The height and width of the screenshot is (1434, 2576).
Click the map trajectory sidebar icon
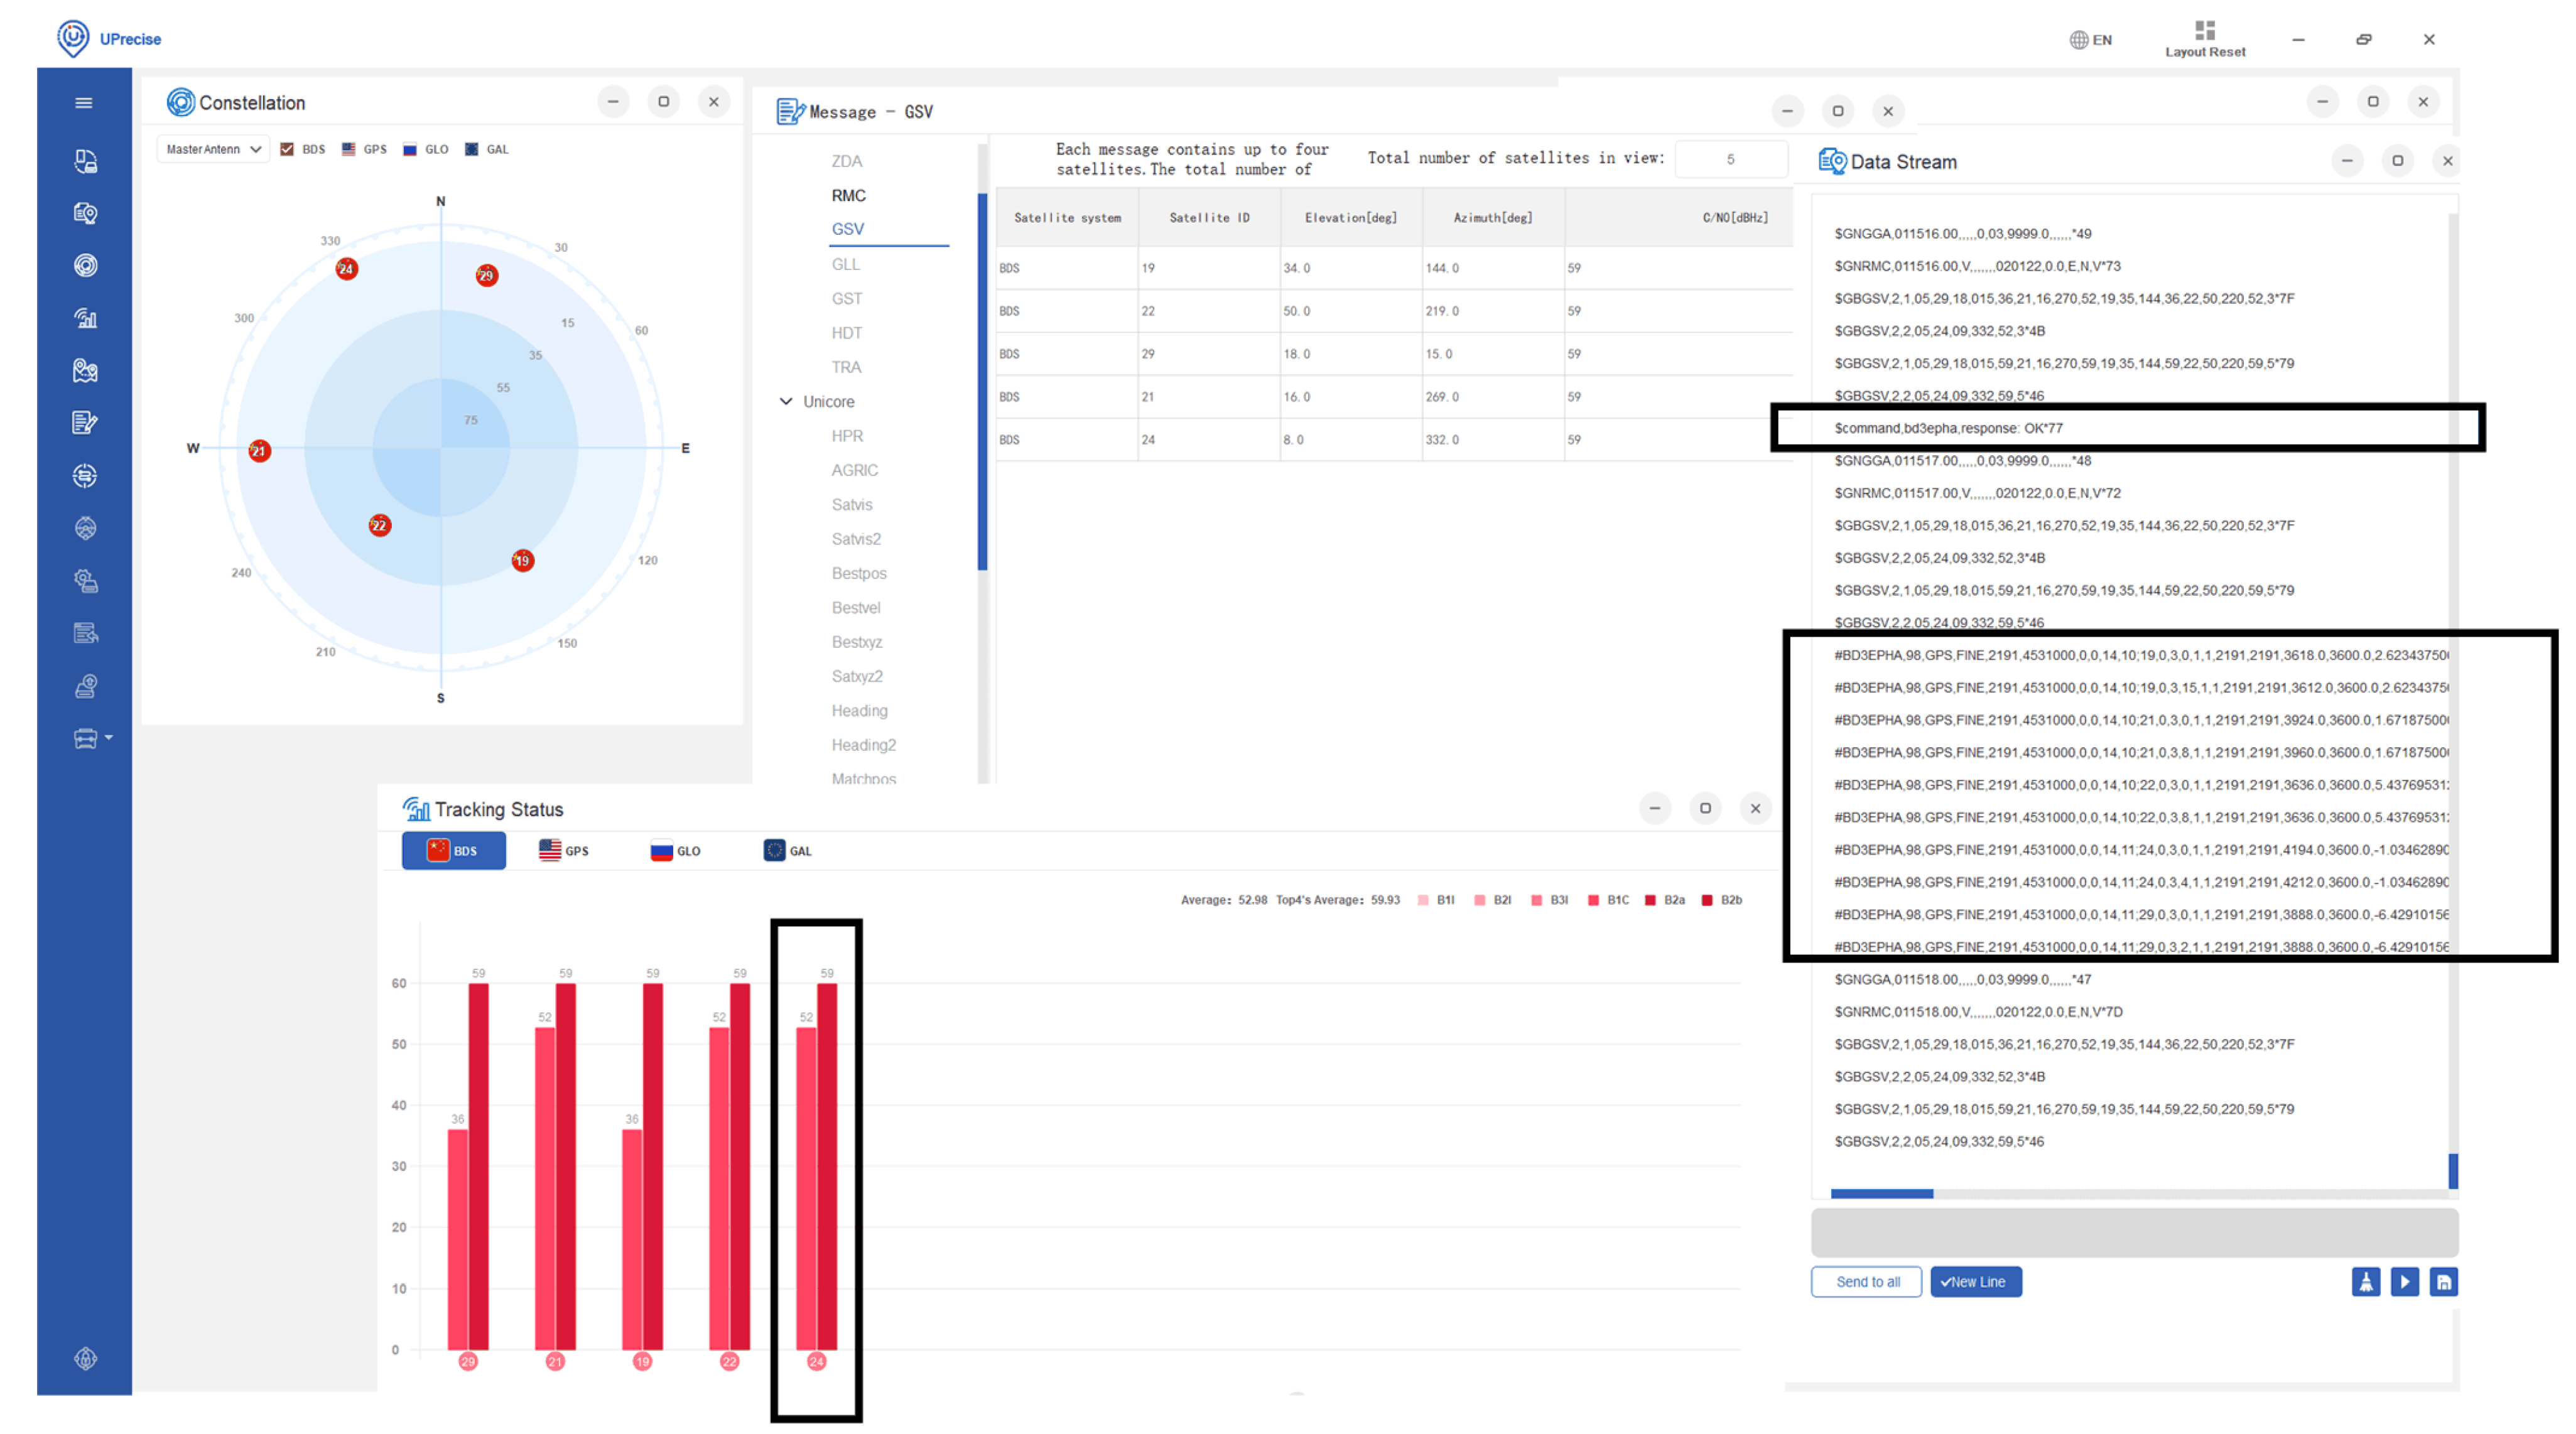click(85, 371)
